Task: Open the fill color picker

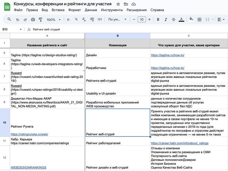Action: 192,20
